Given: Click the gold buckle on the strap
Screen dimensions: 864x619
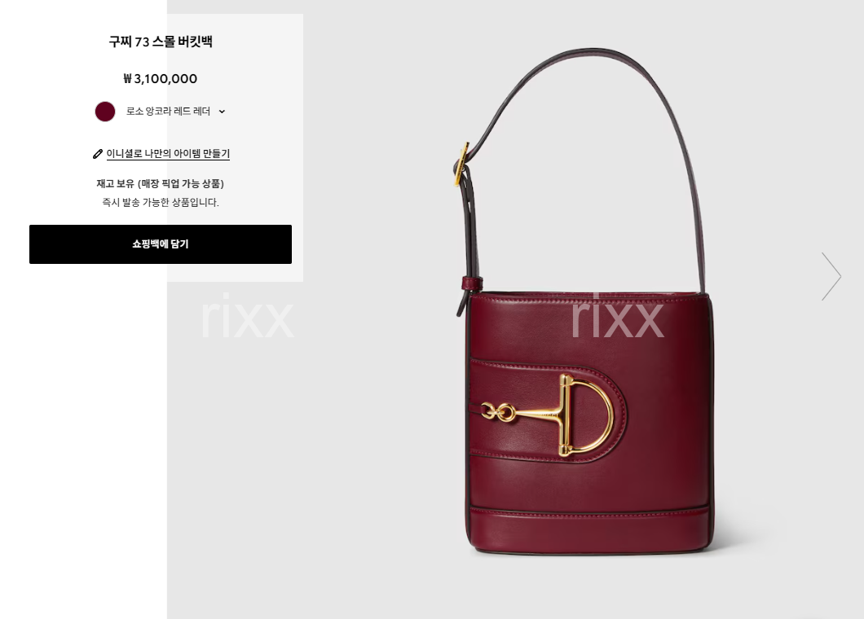Looking at the screenshot, I should (x=461, y=164).
